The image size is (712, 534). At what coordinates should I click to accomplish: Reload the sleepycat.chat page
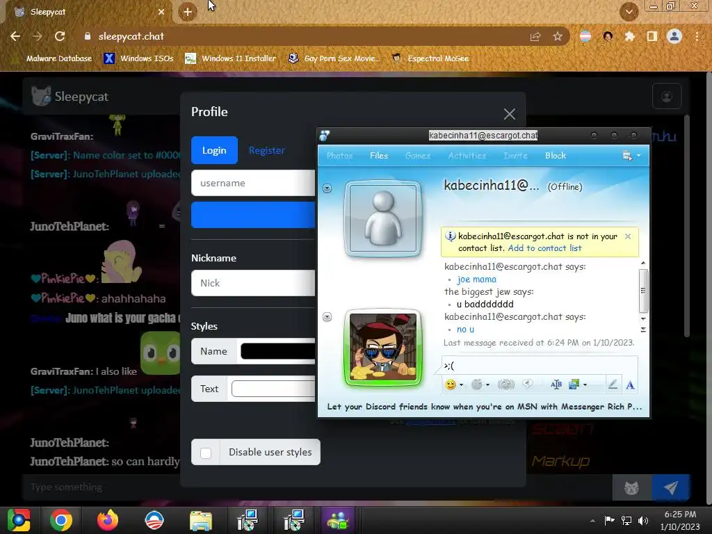[60, 36]
